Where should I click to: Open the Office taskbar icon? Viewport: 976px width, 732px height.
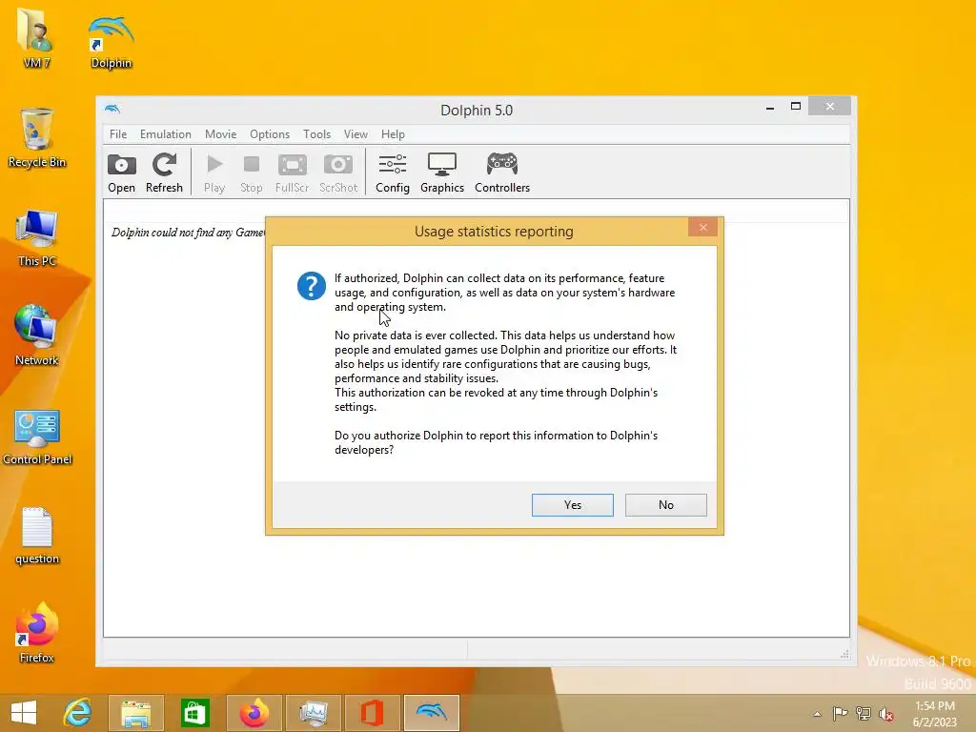372,713
